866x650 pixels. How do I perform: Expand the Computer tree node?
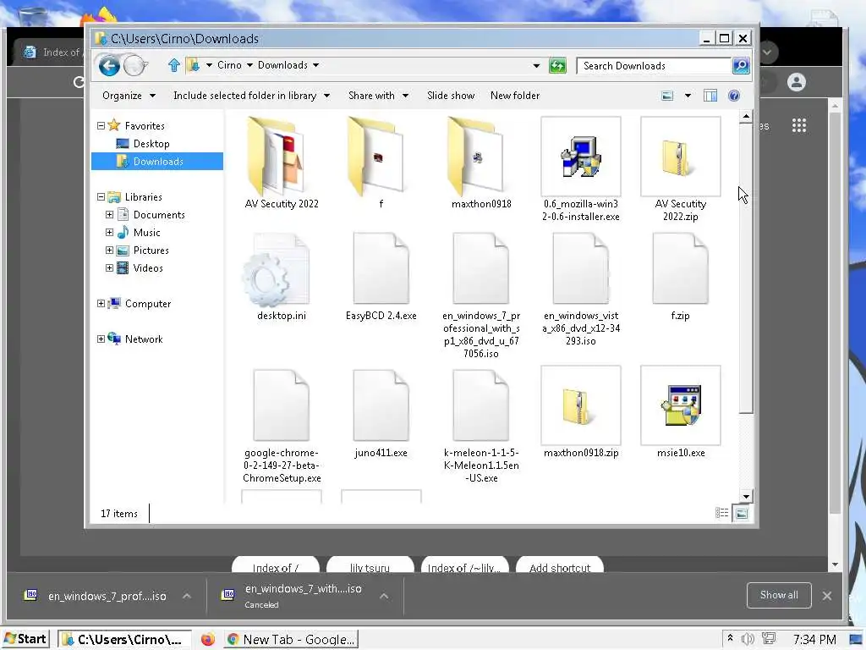pos(101,304)
